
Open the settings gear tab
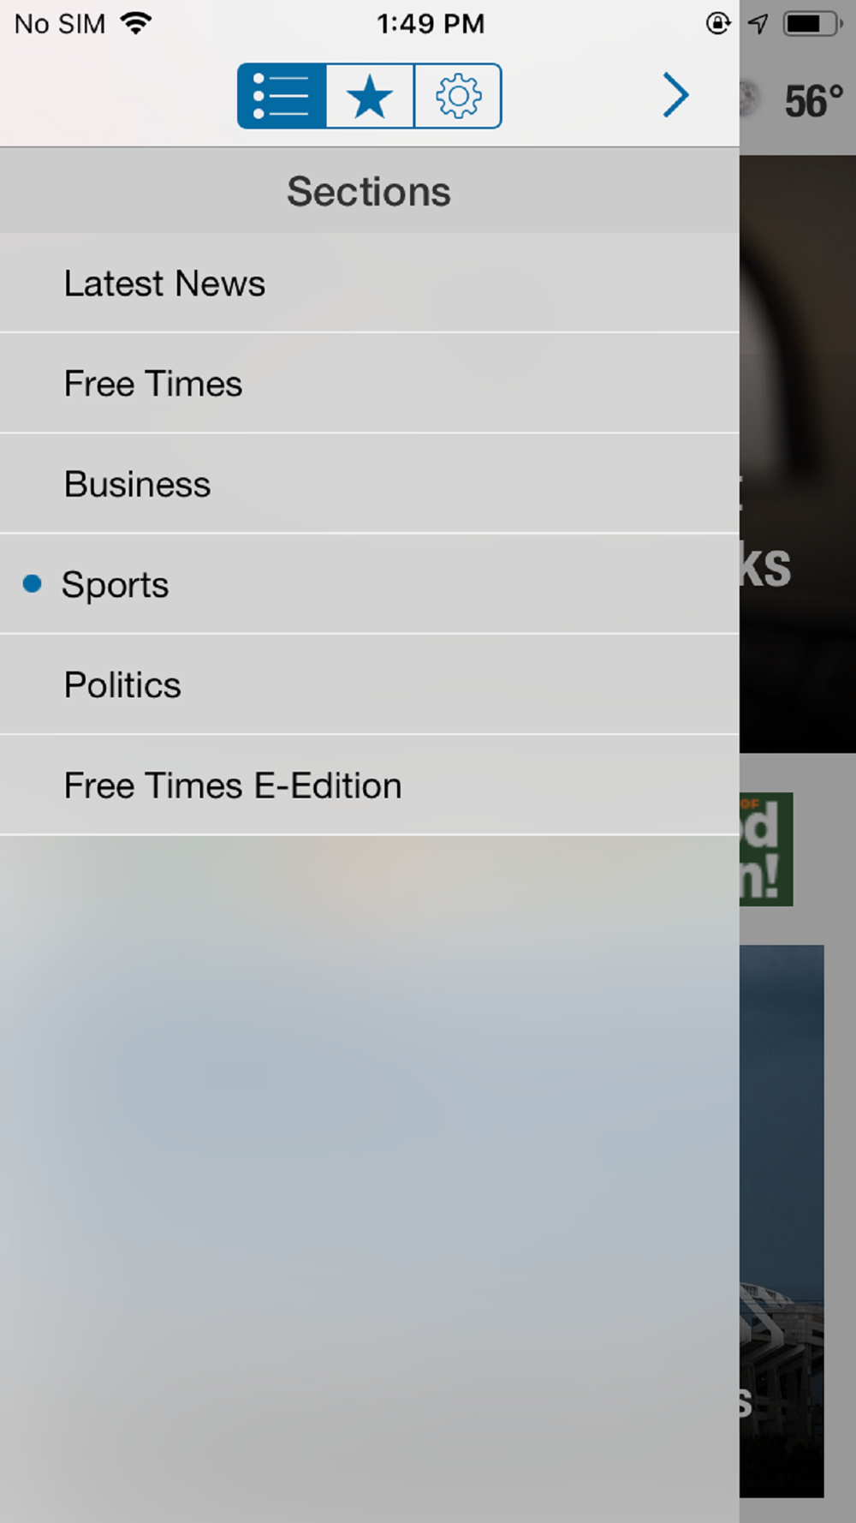(458, 96)
